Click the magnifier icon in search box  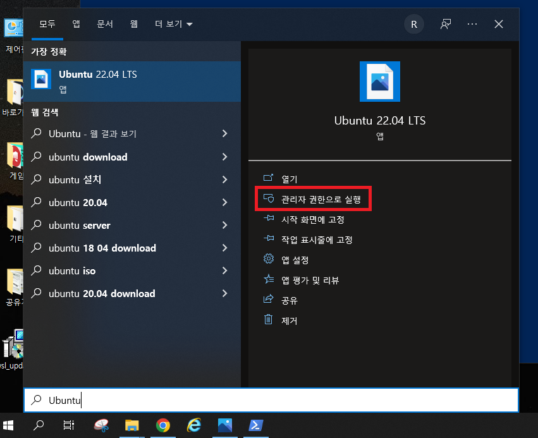pyautogui.click(x=36, y=400)
